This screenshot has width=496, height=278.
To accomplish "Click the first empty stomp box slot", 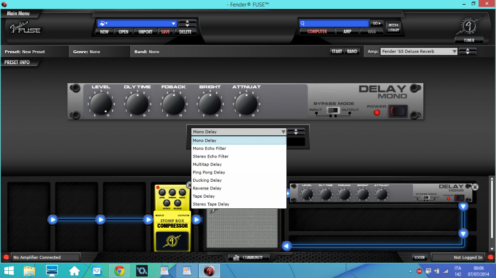I will [x=29, y=217].
